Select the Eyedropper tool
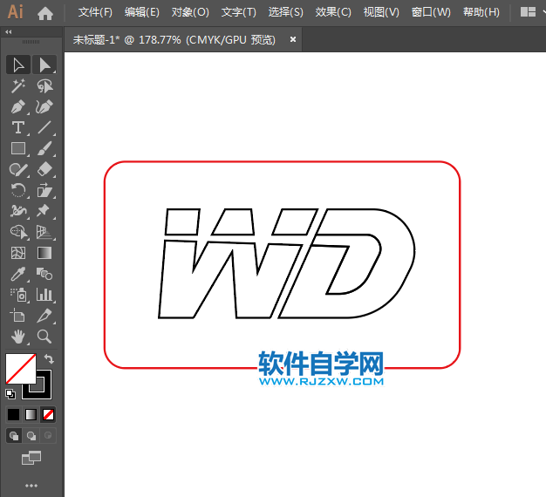The image size is (546, 497). 18,274
